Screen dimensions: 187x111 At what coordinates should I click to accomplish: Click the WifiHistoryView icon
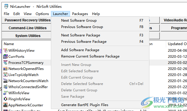(x=5, y=50)
